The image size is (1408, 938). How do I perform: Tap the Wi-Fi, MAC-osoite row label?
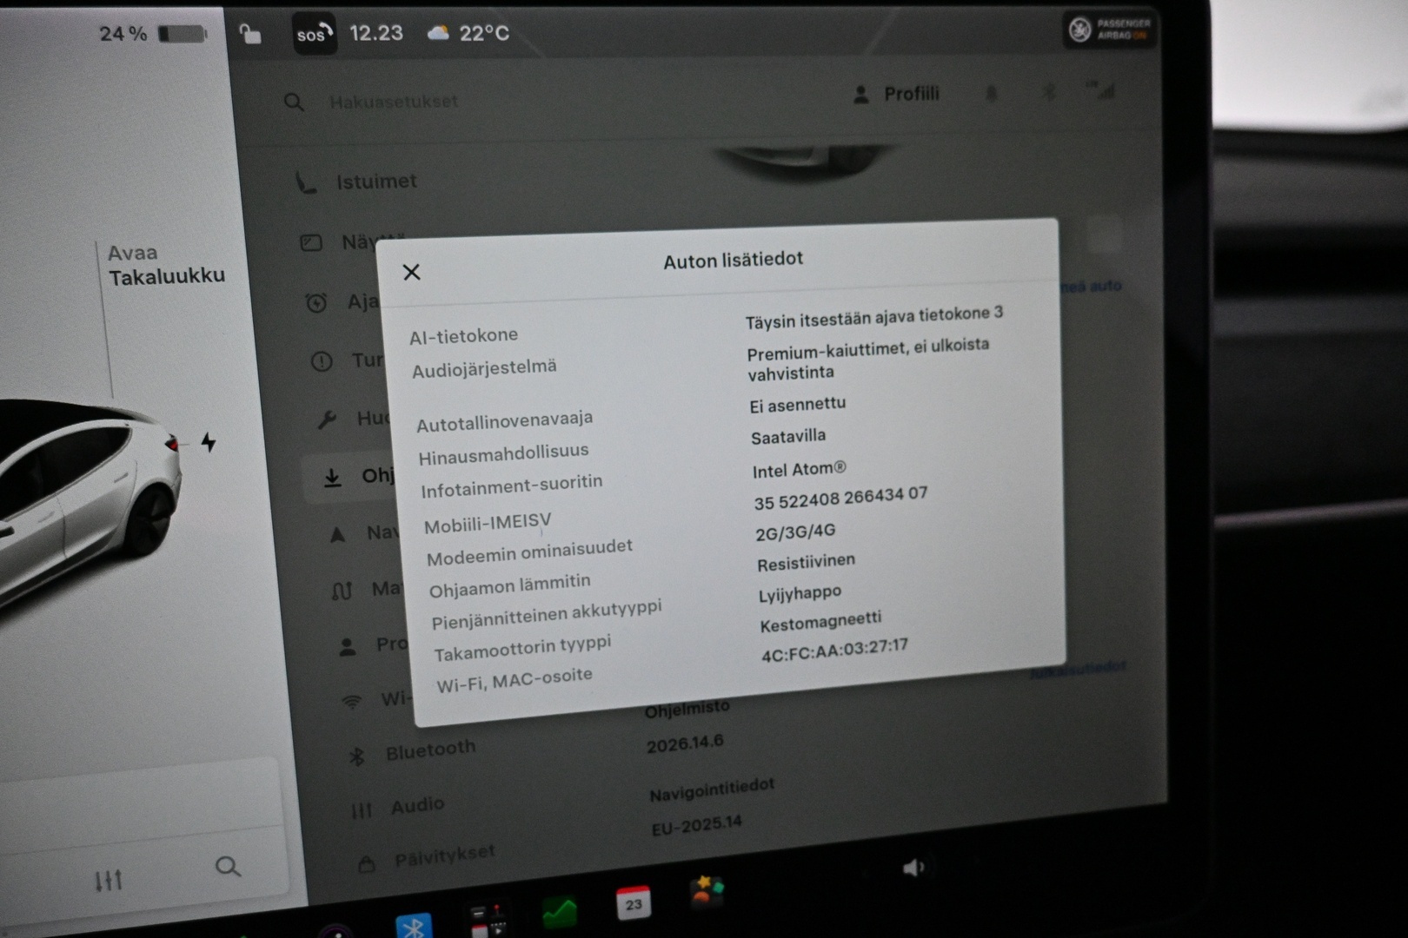point(515,680)
